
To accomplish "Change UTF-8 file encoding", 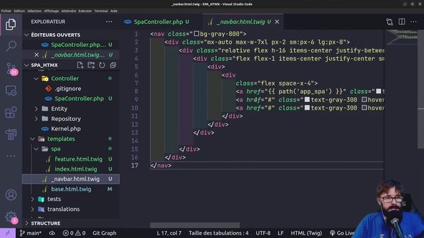I will 263,233.
